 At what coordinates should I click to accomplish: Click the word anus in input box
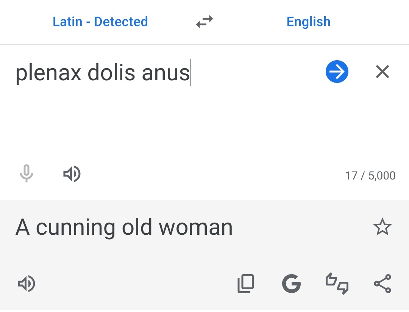(166, 73)
